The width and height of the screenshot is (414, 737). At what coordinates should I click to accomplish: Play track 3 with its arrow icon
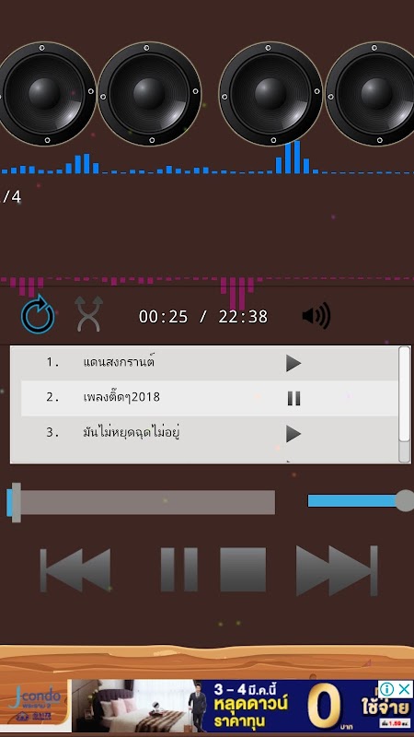click(x=293, y=433)
